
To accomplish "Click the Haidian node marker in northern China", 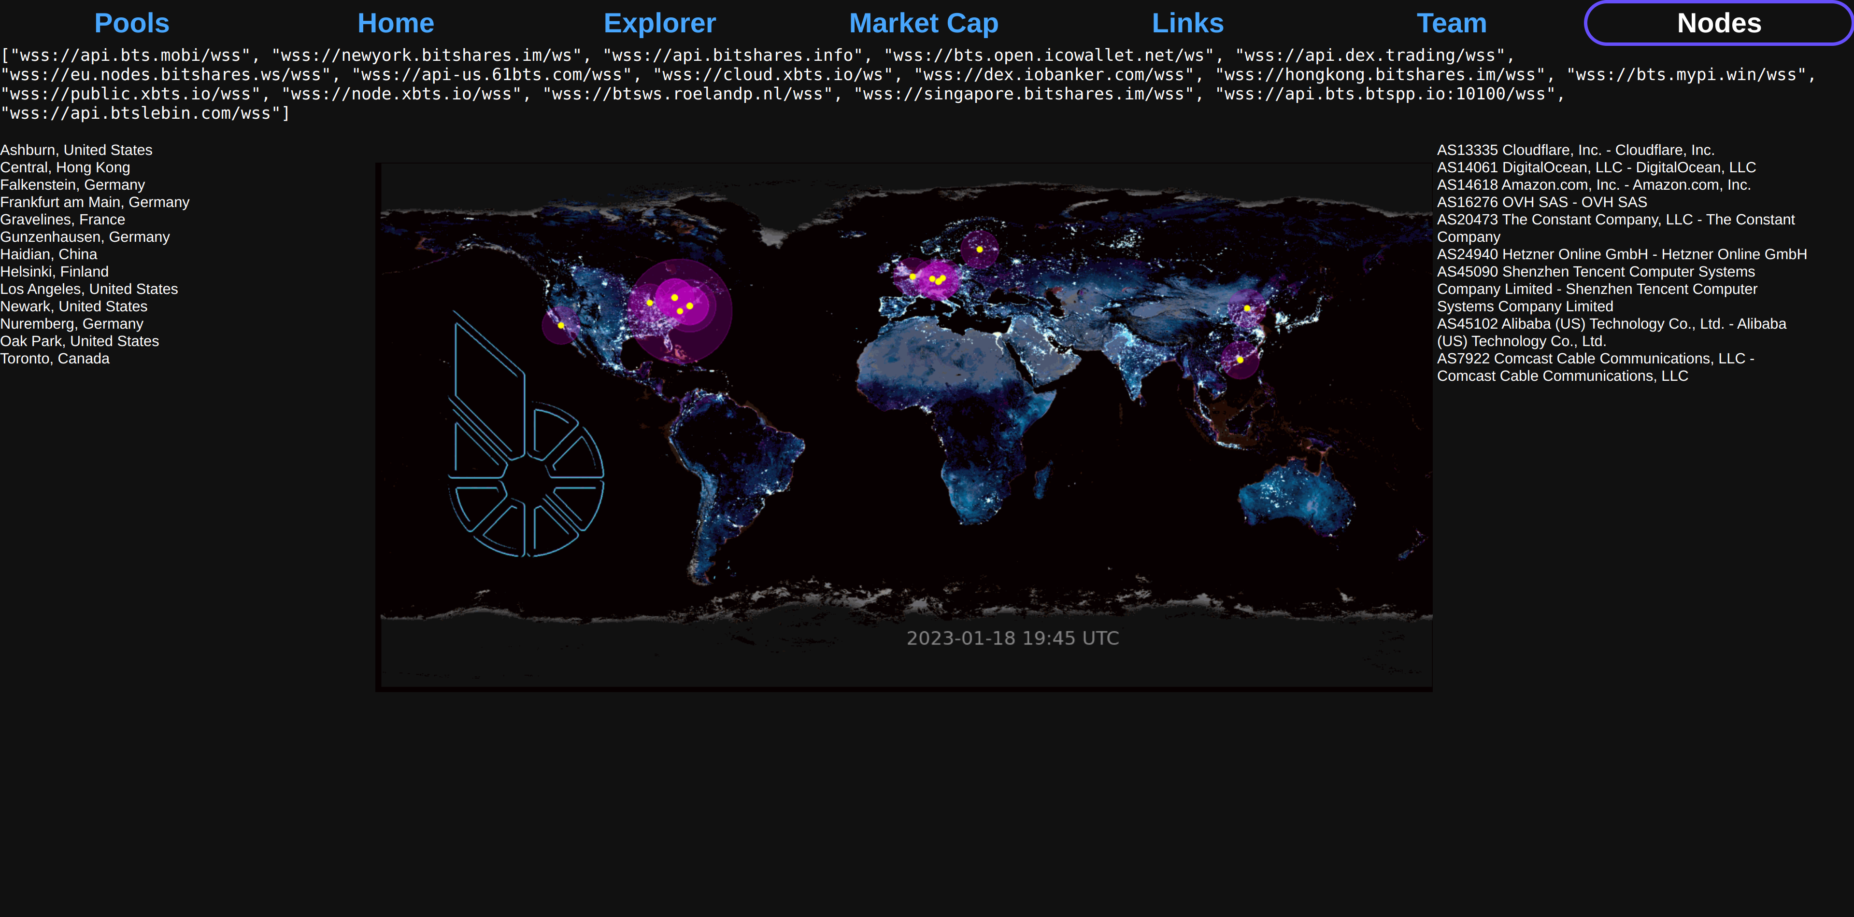I will 1247,308.
